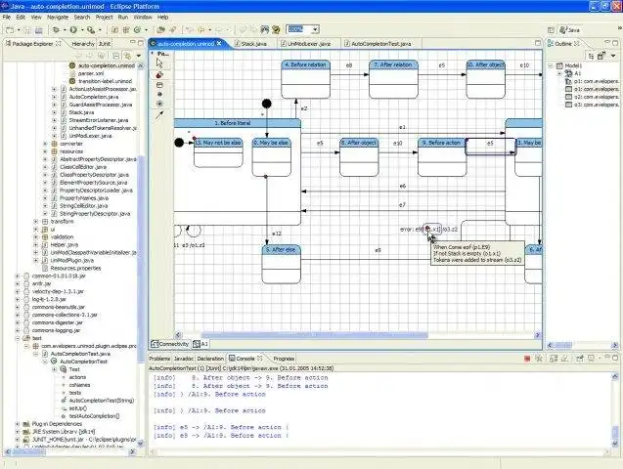Expand the validation folder in tree
The height and width of the screenshot is (469, 623).
tap(35, 236)
